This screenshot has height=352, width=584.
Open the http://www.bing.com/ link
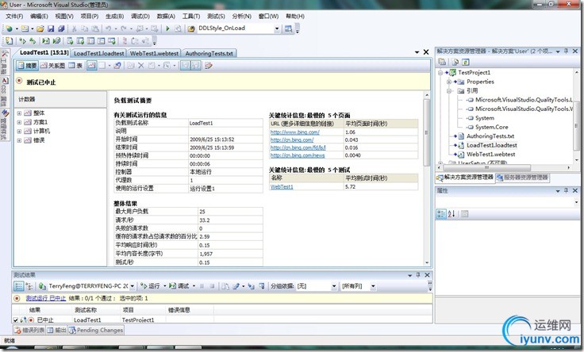click(294, 132)
